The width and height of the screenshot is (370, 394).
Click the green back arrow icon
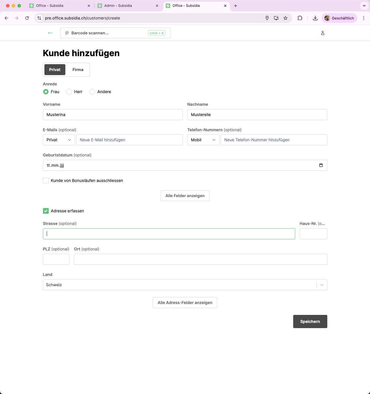(x=50, y=33)
